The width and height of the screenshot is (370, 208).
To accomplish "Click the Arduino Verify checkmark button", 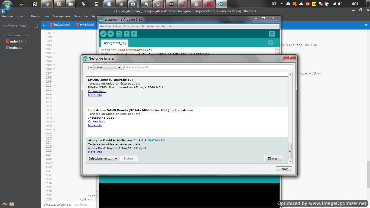I will tap(103, 34).
